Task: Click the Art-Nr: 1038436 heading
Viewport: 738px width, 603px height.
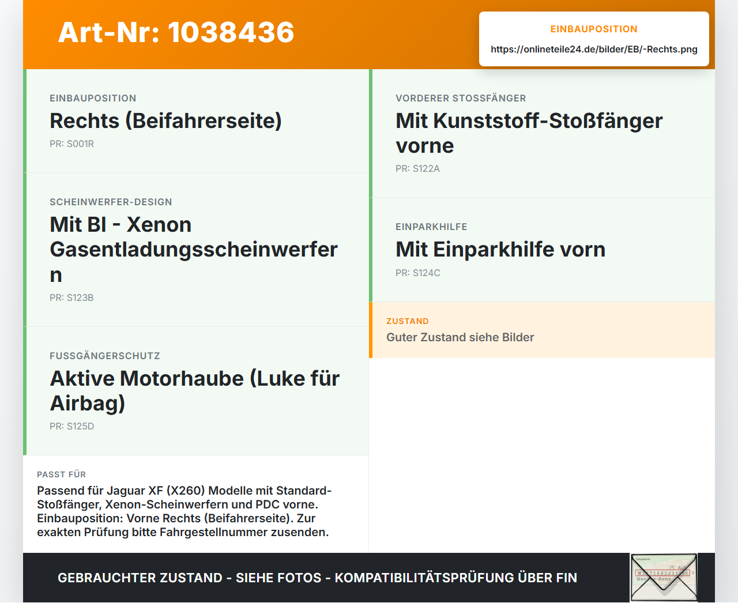Action: (x=176, y=32)
